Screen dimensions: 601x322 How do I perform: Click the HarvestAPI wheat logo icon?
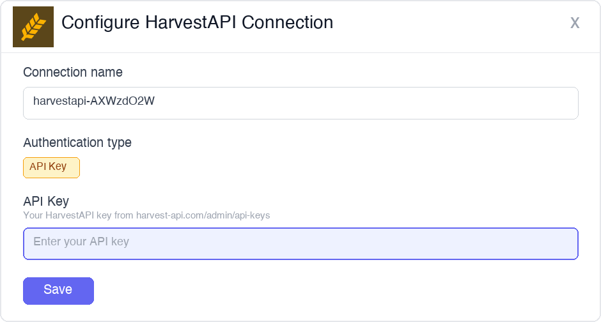33,27
